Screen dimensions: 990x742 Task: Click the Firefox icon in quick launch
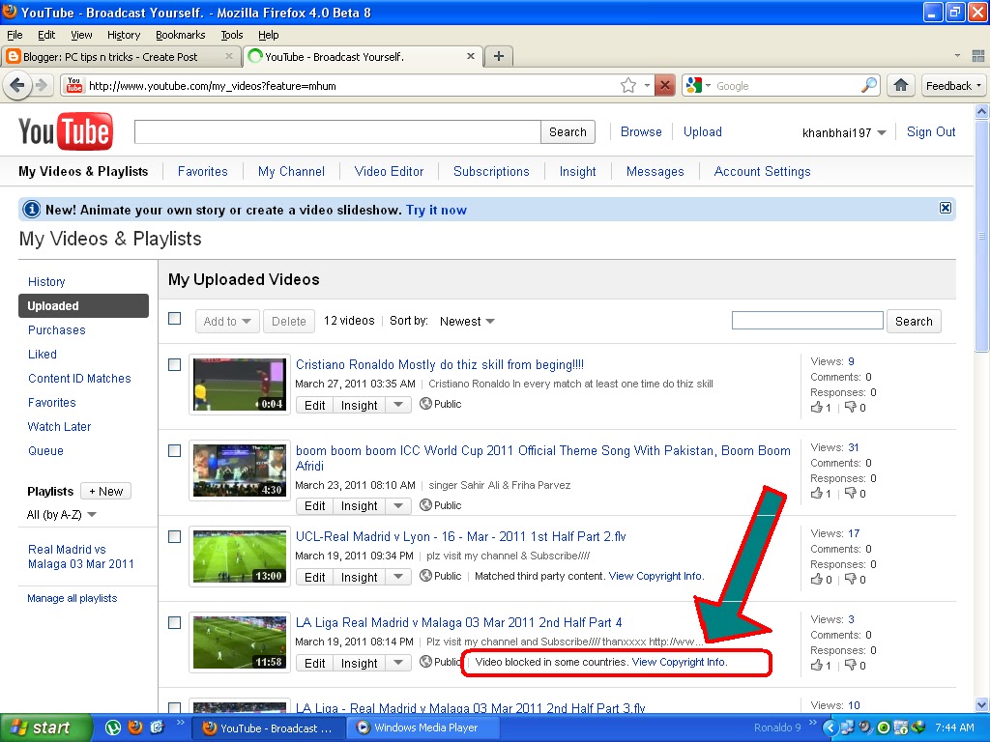[x=135, y=727]
